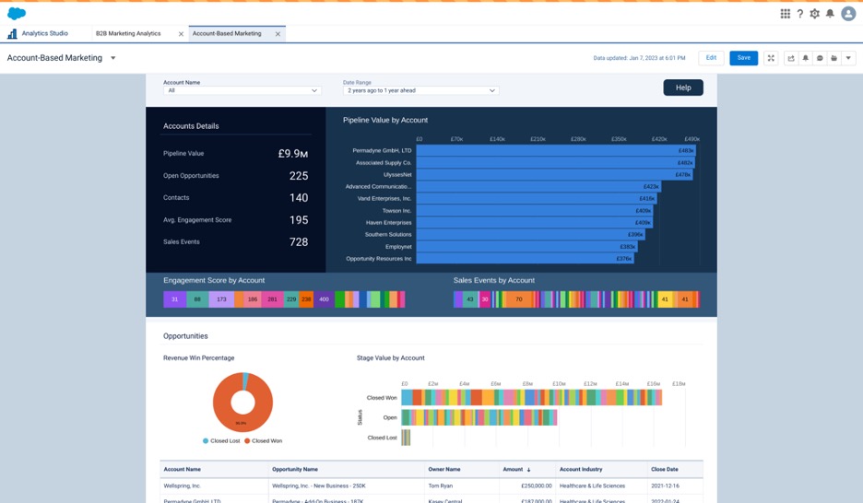Open the App Launcher grid icon
This screenshot has height=503, width=863.
click(x=785, y=14)
